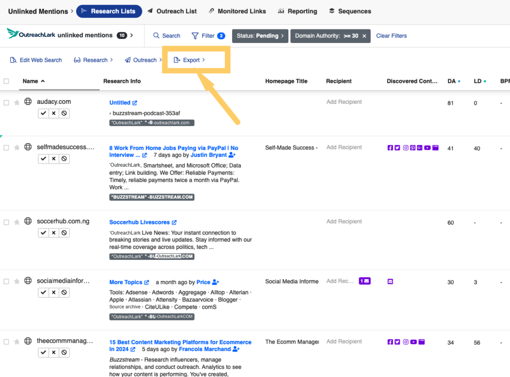Star the soccerhub.com.ng row

click(x=16, y=222)
